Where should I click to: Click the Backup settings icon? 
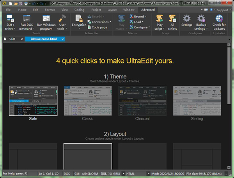pyautogui.click(x=201, y=18)
